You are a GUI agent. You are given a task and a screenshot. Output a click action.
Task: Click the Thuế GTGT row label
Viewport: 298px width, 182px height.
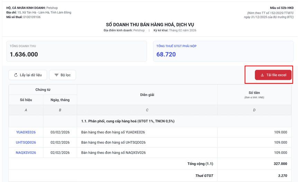204,175
